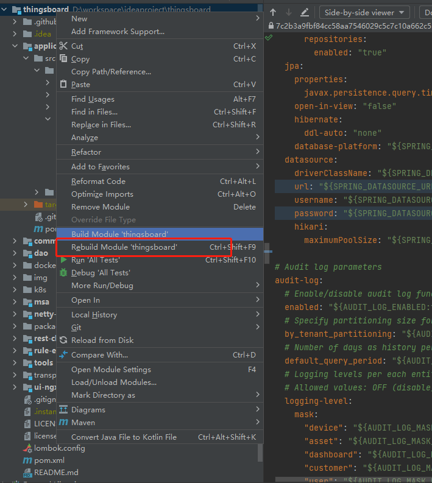432x483 pixels.
Task: Click the dao module folder icon
Action: point(27,253)
